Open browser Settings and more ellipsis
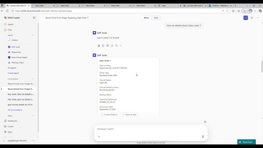This screenshot has width=263, height=148. [255, 11]
